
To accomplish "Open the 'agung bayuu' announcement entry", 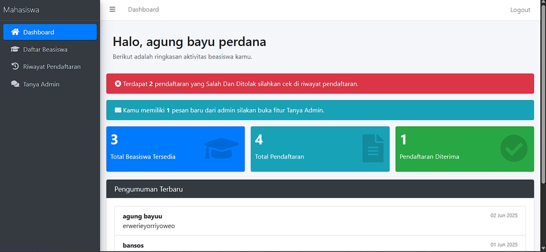I will click(x=320, y=221).
